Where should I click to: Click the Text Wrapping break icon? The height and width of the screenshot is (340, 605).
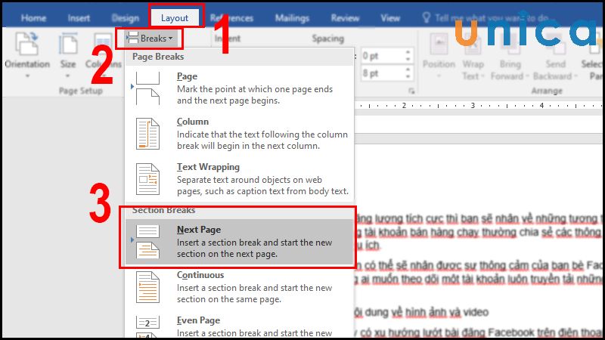click(147, 179)
